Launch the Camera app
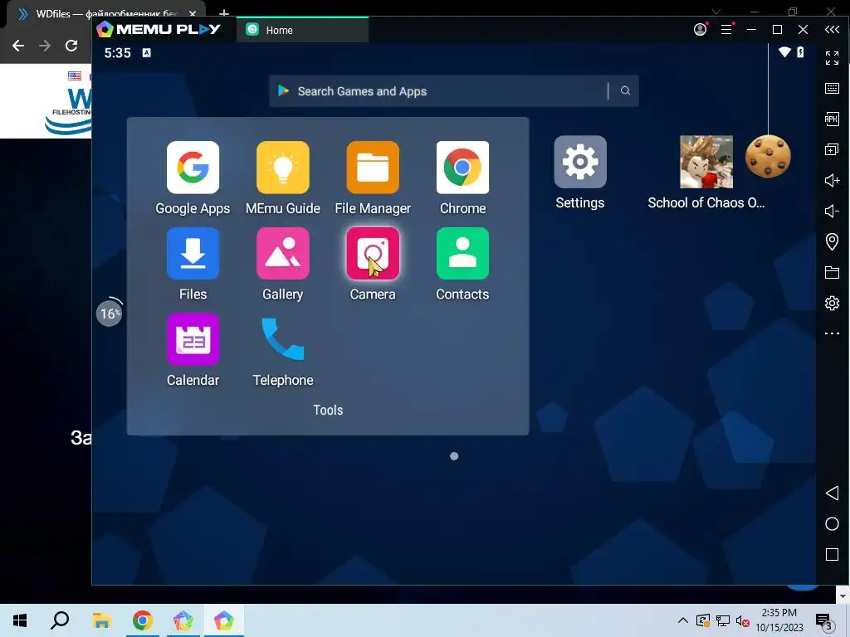The image size is (850, 637). click(x=373, y=254)
